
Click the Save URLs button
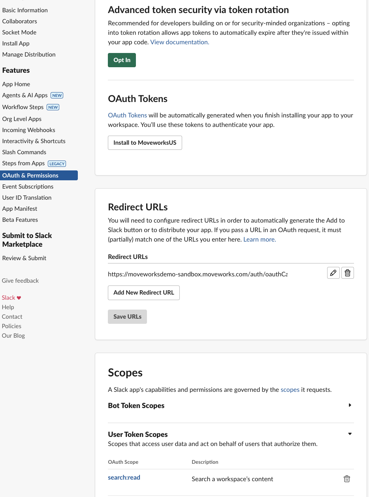127,317
